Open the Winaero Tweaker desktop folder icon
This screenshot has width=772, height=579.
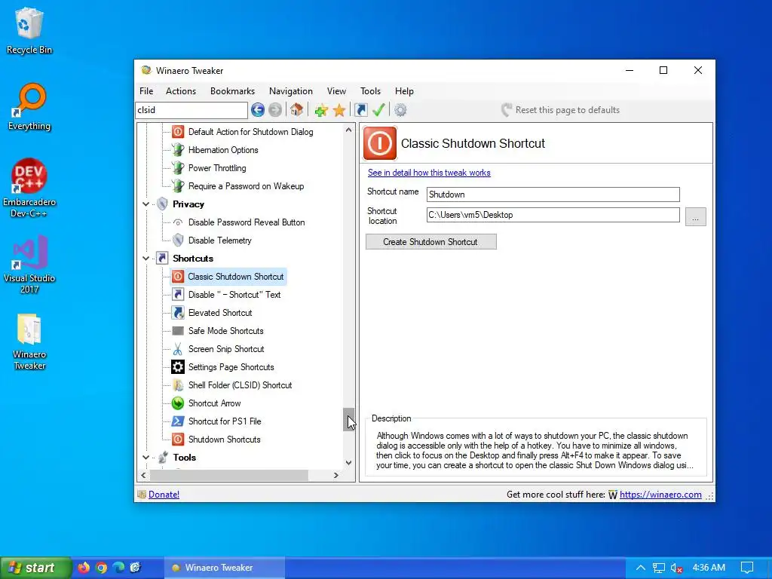pos(29,342)
